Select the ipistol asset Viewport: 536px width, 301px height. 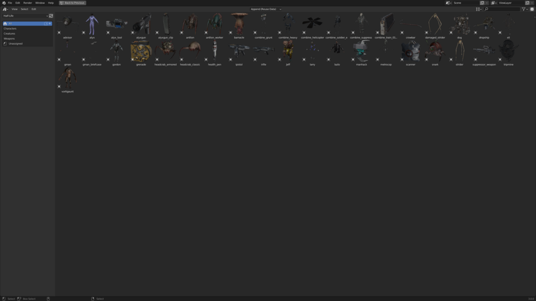239,53
